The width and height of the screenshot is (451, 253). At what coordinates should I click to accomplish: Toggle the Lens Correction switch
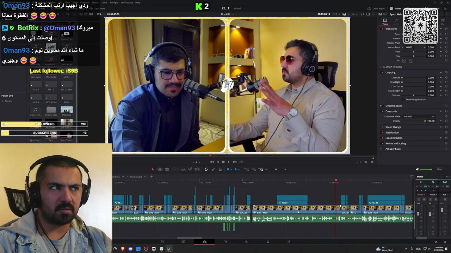[x=382, y=138]
